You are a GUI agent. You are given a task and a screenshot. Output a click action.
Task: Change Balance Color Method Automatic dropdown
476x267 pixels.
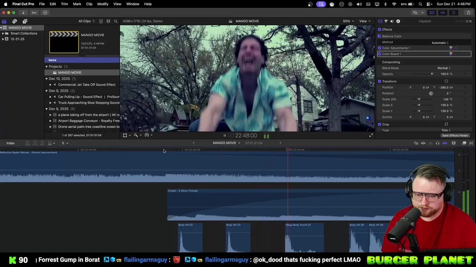(440, 43)
